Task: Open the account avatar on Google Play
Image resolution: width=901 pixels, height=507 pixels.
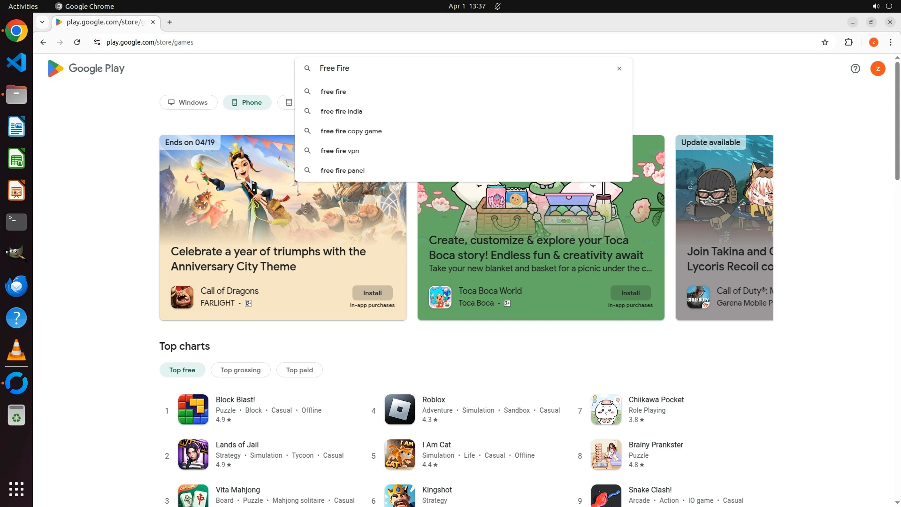Action: [878, 69]
